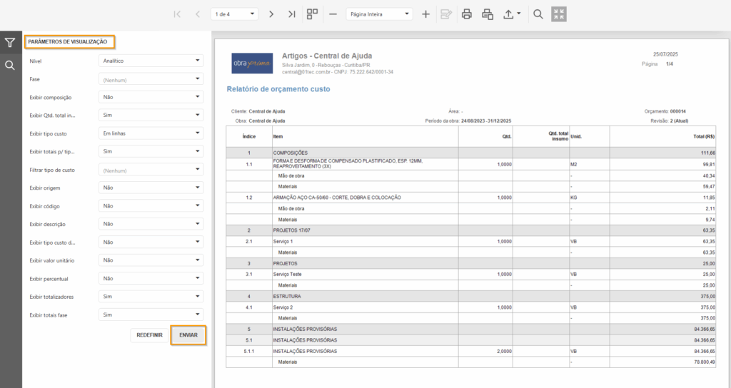Viewport: 731px width, 388px height.
Task: Open Exibir tipo custo dropdown 'Em linhas'
Action: point(151,133)
